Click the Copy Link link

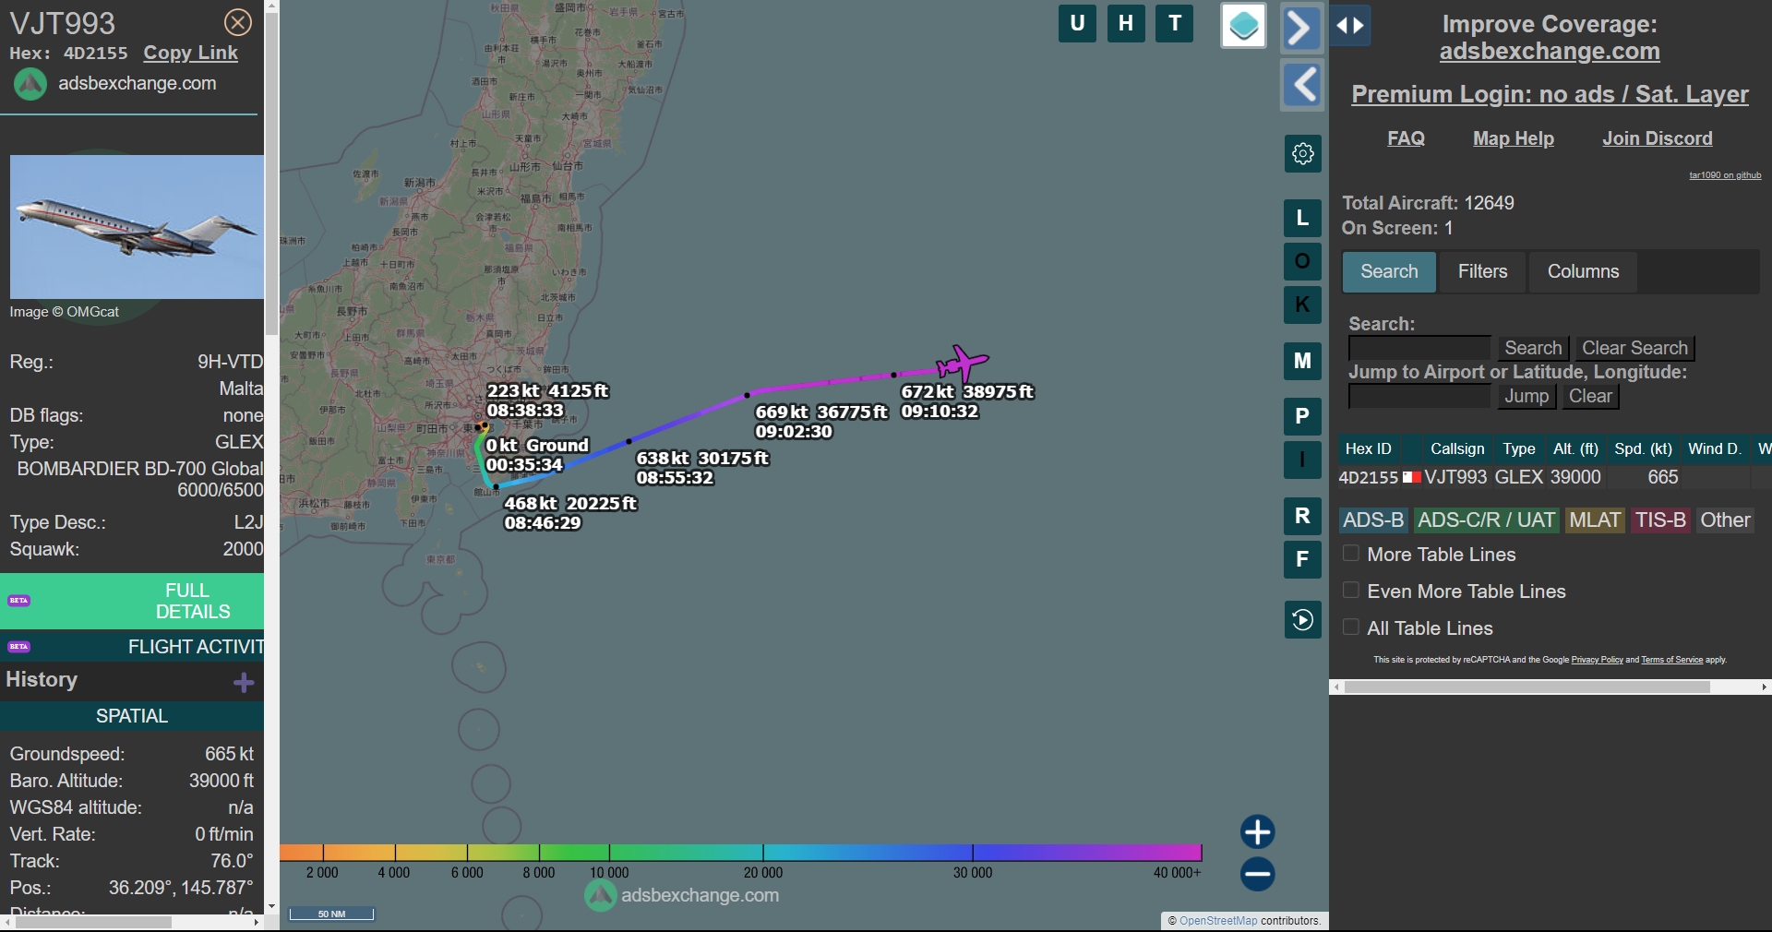point(190,54)
